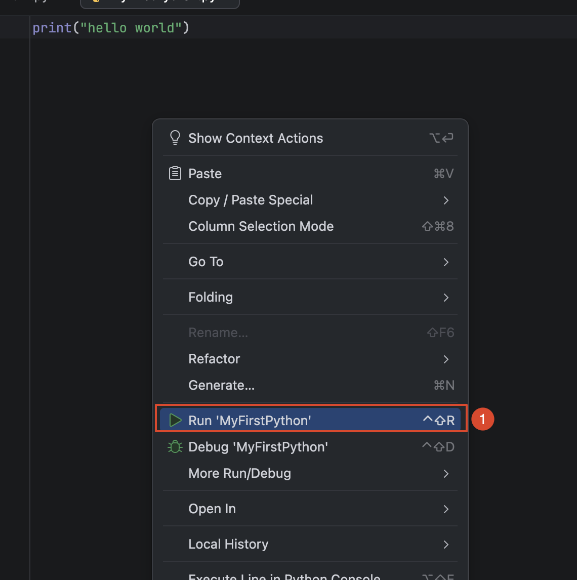Open the Refactor submenu chevron
Screen dimensions: 577x580
coord(446,359)
